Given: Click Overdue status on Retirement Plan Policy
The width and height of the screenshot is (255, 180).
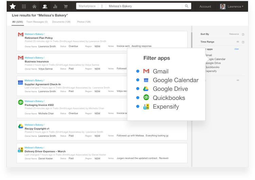Looking at the screenshot, I should (x=73, y=46).
